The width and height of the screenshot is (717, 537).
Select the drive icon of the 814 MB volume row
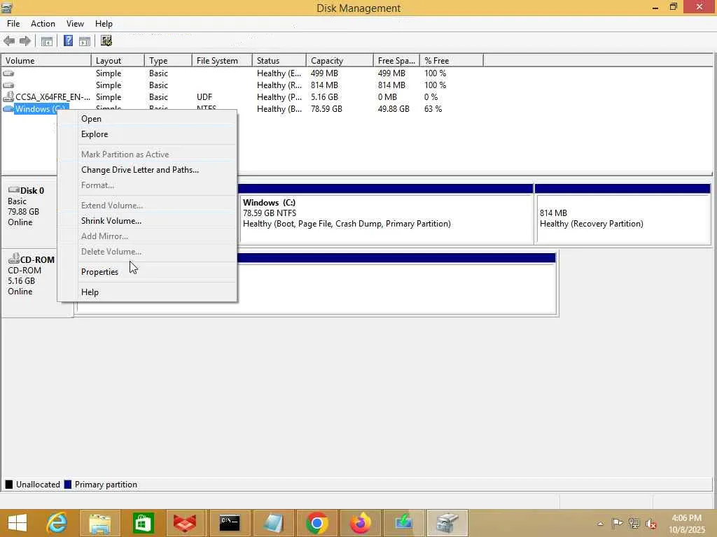(8, 85)
